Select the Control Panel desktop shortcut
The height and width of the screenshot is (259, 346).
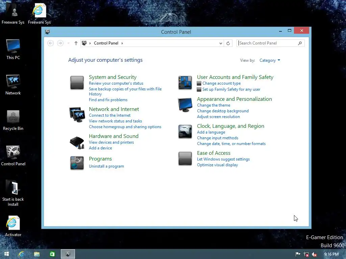coord(13,156)
